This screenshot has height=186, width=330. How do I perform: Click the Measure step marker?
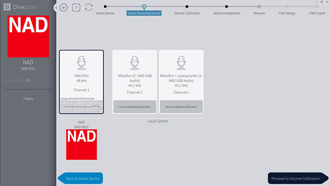coord(259,7)
